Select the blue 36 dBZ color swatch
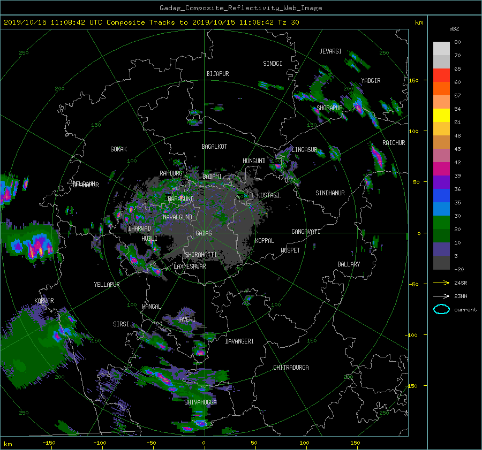The image size is (482, 450). click(441, 195)
